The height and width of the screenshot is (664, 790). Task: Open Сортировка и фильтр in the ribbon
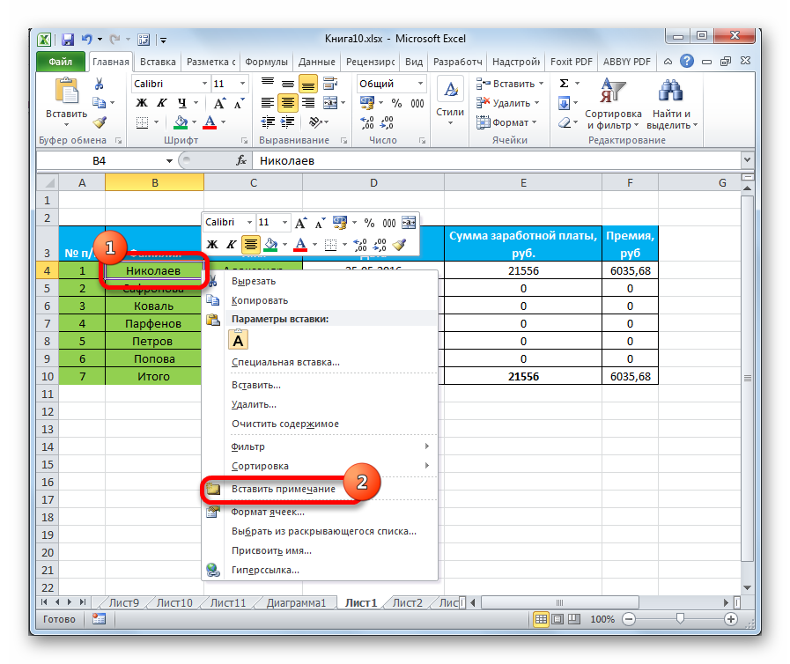pos(613,106)
